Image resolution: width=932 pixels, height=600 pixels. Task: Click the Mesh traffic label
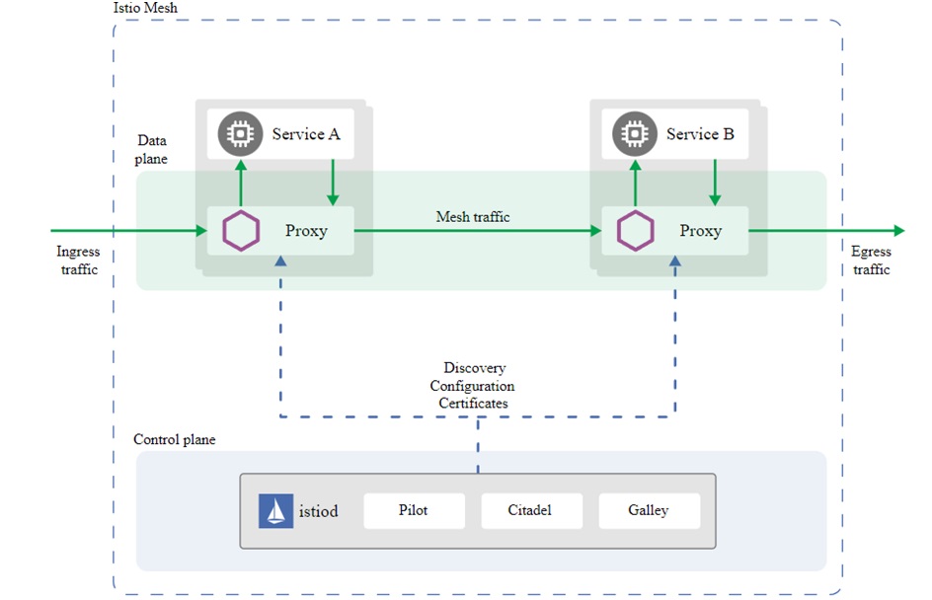473,217
